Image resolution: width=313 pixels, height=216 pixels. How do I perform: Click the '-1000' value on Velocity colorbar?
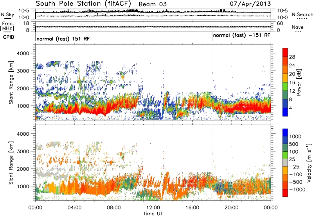[297, 189]
